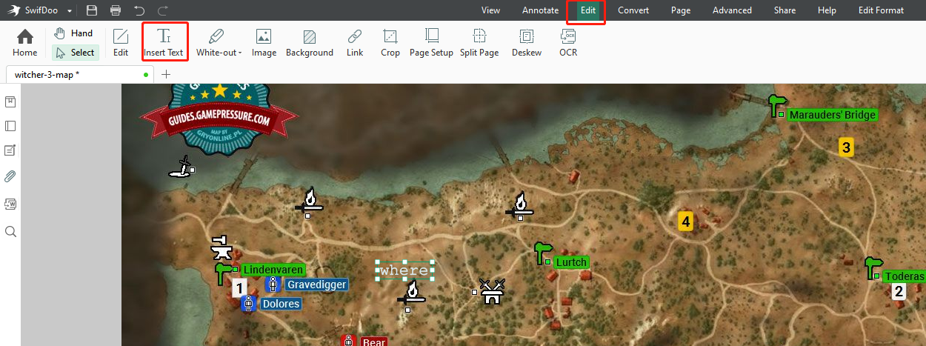Click the white number 2 marker
The image size is (926, 346).
coord(899,291)
